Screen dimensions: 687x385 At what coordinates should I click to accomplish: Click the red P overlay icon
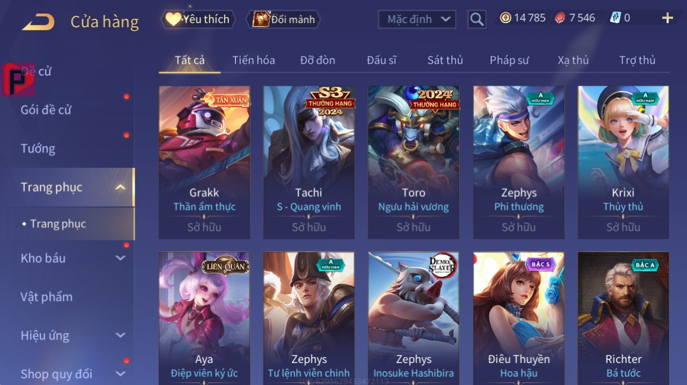pyautogui.click(x=18, y=79)
